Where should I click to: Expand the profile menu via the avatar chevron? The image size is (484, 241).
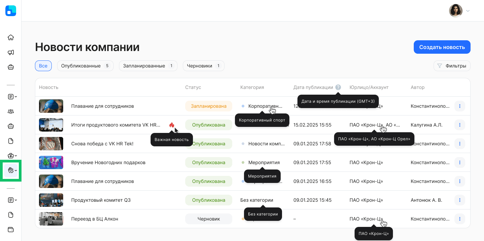tap(468, 10)
